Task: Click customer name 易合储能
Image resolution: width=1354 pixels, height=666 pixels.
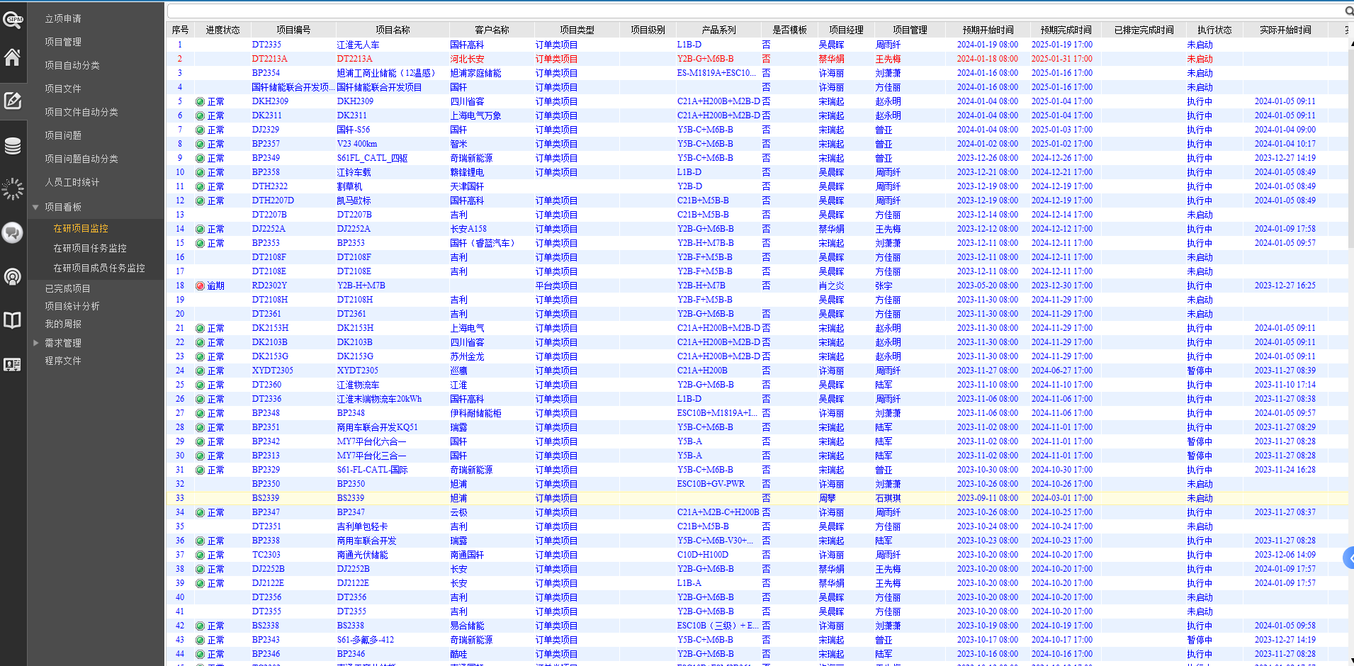Action: (x=467, y=626)
